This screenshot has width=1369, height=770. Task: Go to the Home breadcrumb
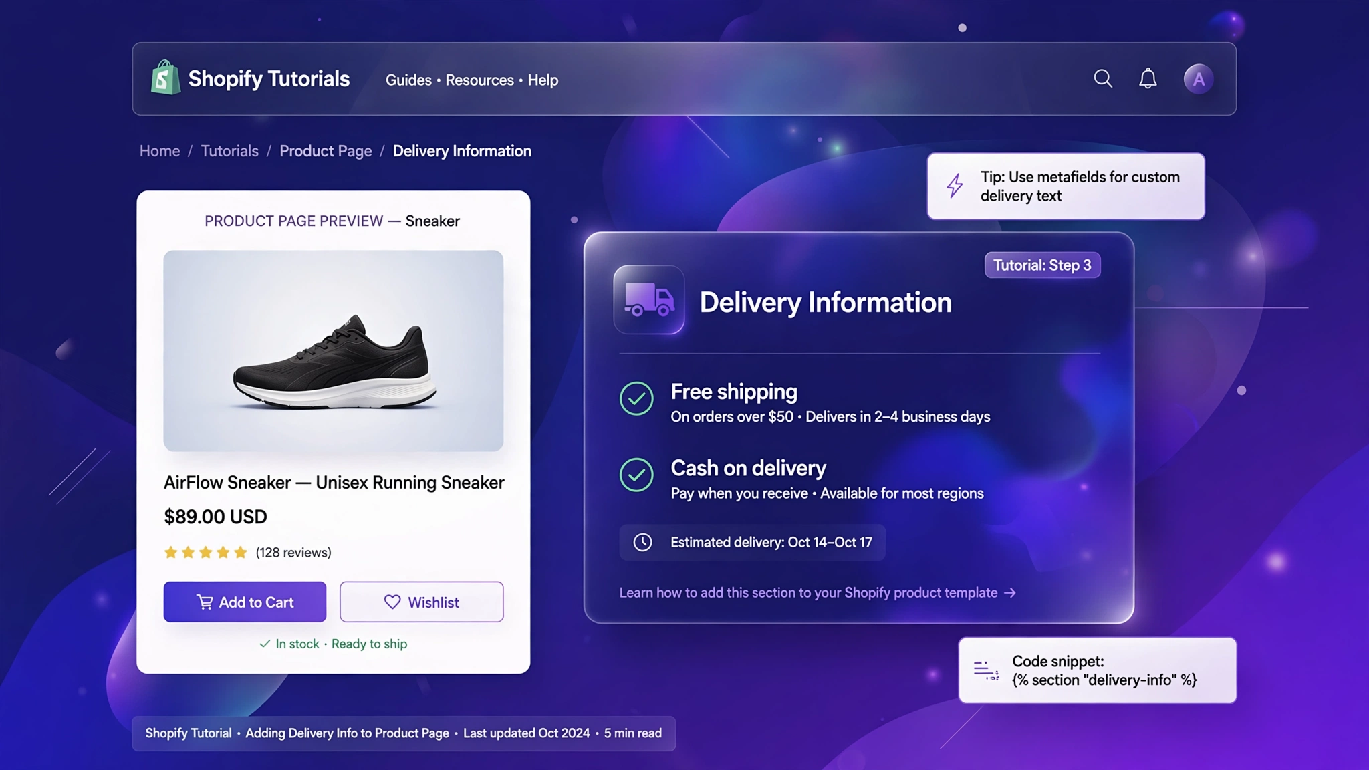[x=160, y=151]
